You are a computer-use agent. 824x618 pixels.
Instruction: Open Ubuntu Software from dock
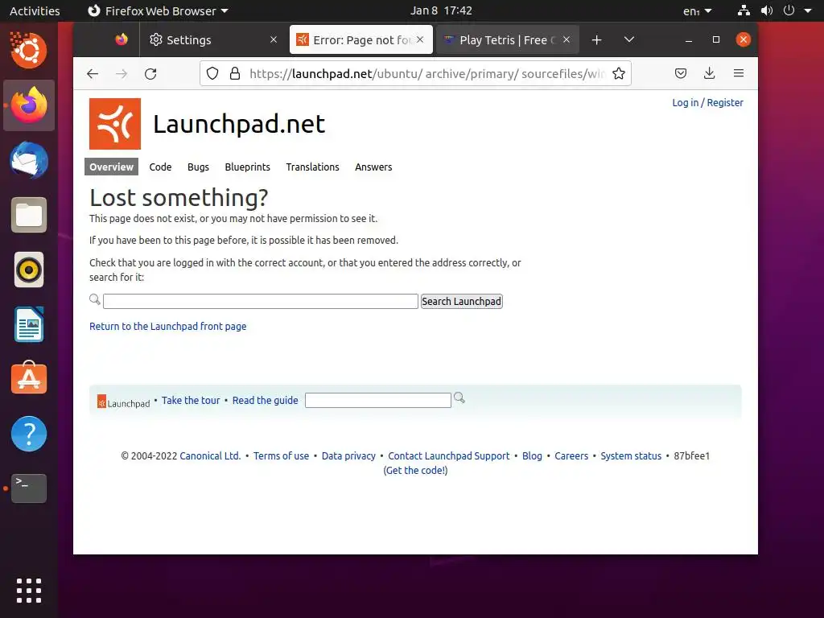click(29, 378)
